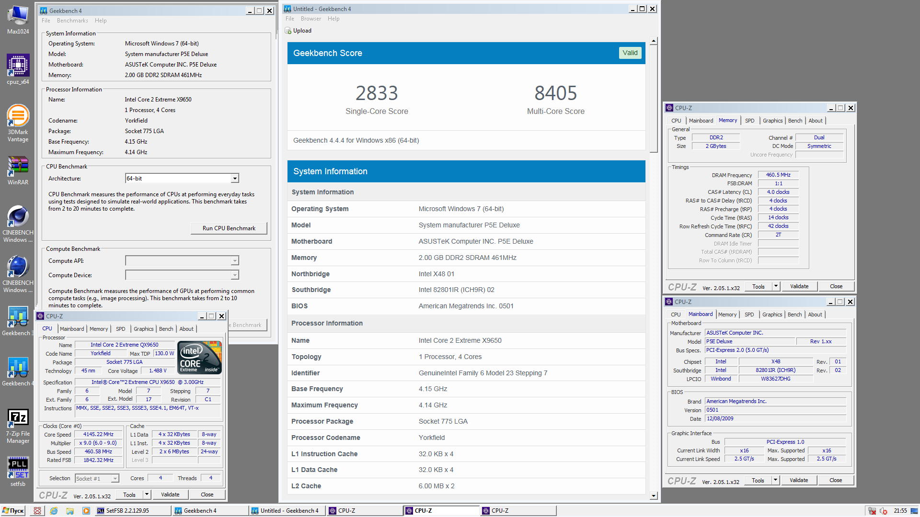Click the BIOS Date 12/08/2009 field
The width and height of the screenshot is (920, 517).
point(775,419)
